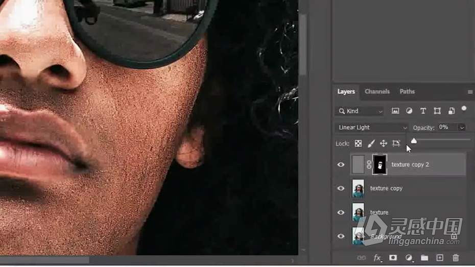Lock image pixels brush icon
The width and height of the screenshot is (475, 267).
pyautogui.click(x=371, y=143)
